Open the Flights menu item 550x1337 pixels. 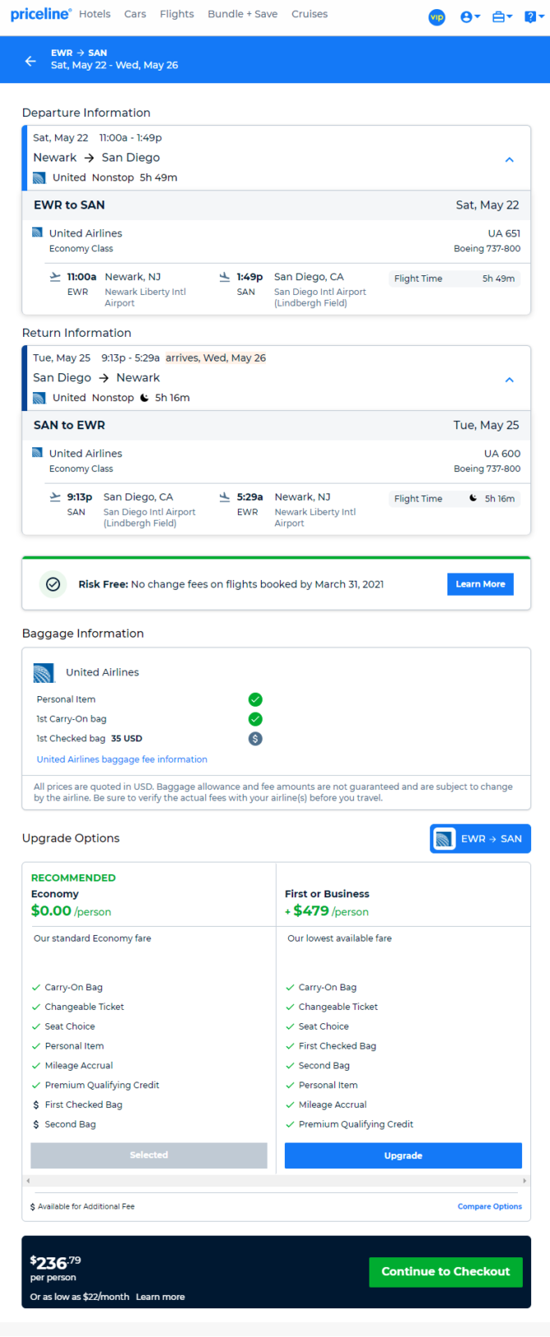[x=177, y=14]
